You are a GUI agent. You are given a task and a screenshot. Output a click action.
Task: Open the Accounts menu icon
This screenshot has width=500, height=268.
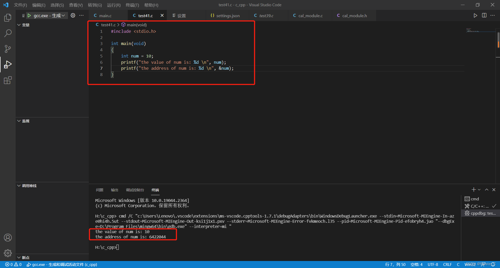coord(8,238)
